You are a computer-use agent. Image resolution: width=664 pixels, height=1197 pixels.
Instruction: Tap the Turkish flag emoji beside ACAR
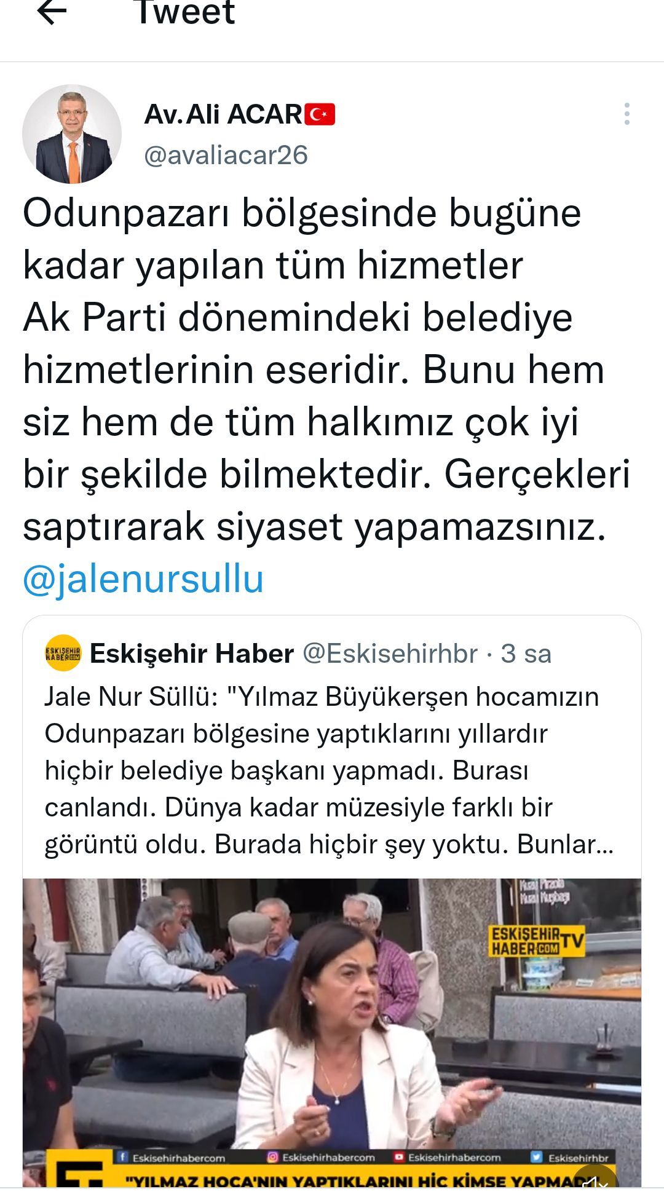[x=320, y=114]
